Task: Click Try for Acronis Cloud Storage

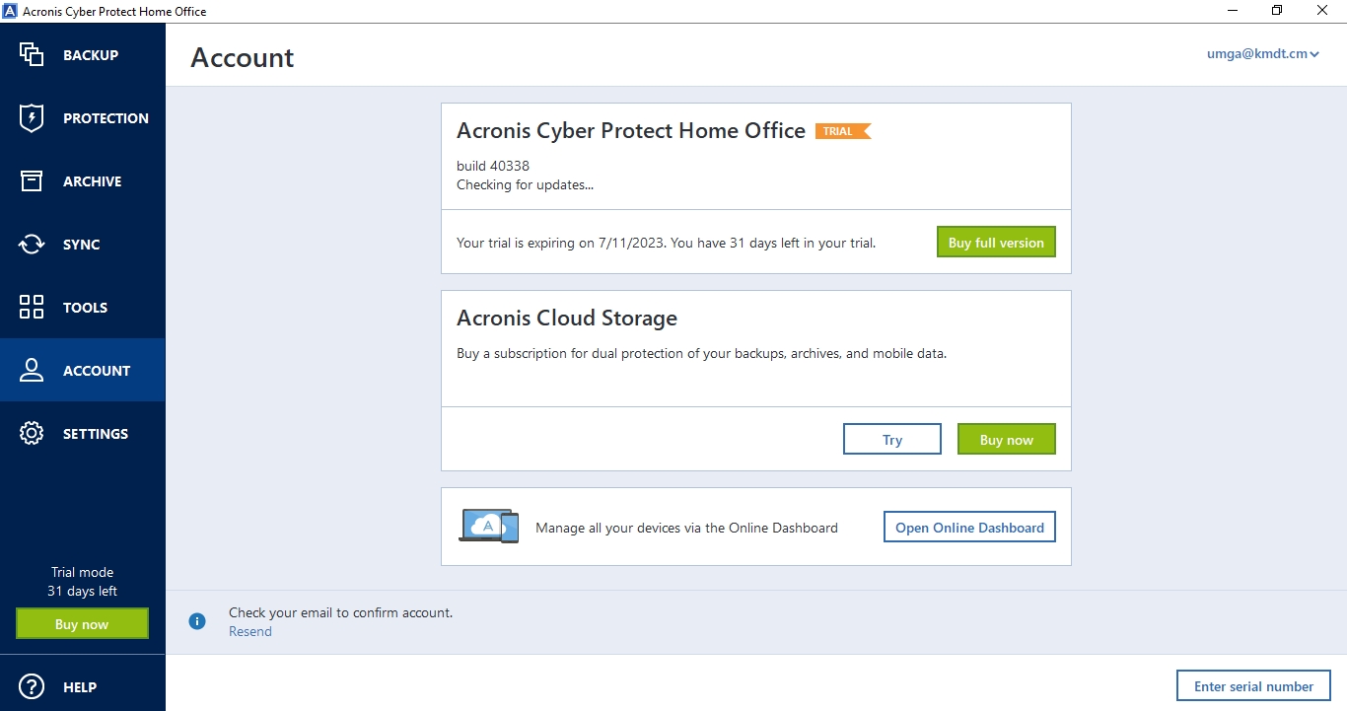Action: (x=892, y=440)
